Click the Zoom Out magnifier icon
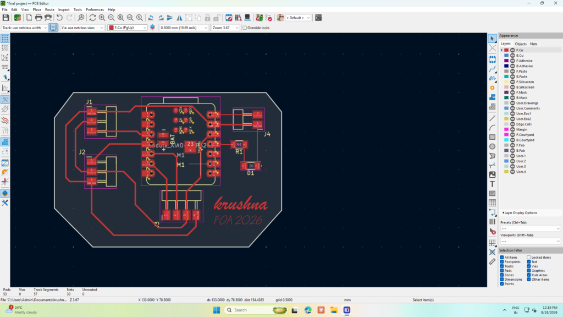The height and width of the screenshot is (317, 563). (111, 18)
